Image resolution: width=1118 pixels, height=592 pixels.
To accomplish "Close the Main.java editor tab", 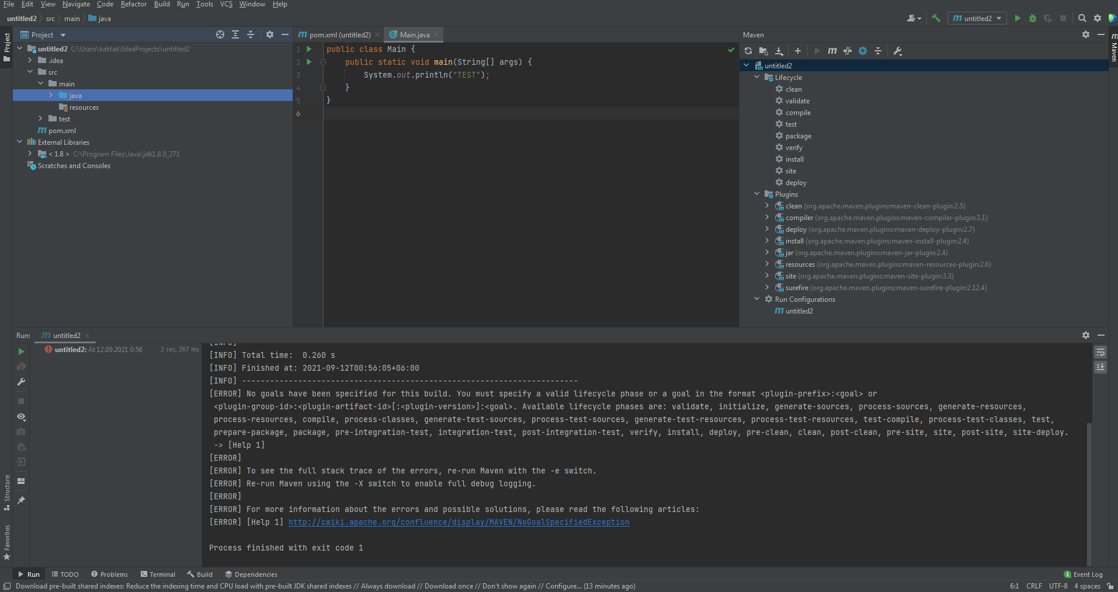I will pyautogui.click(x=436, y=34).
